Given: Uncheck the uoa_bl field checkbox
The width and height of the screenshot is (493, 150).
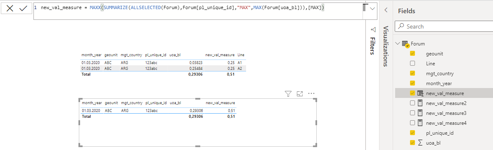Looking at the screenshot, I should (412, 143).
